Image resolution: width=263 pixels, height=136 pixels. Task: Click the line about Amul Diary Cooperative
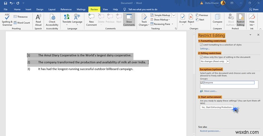85,55
